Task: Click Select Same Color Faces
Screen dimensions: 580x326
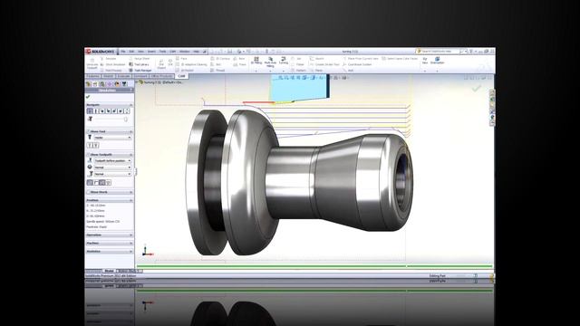Action: pos(400,58)
